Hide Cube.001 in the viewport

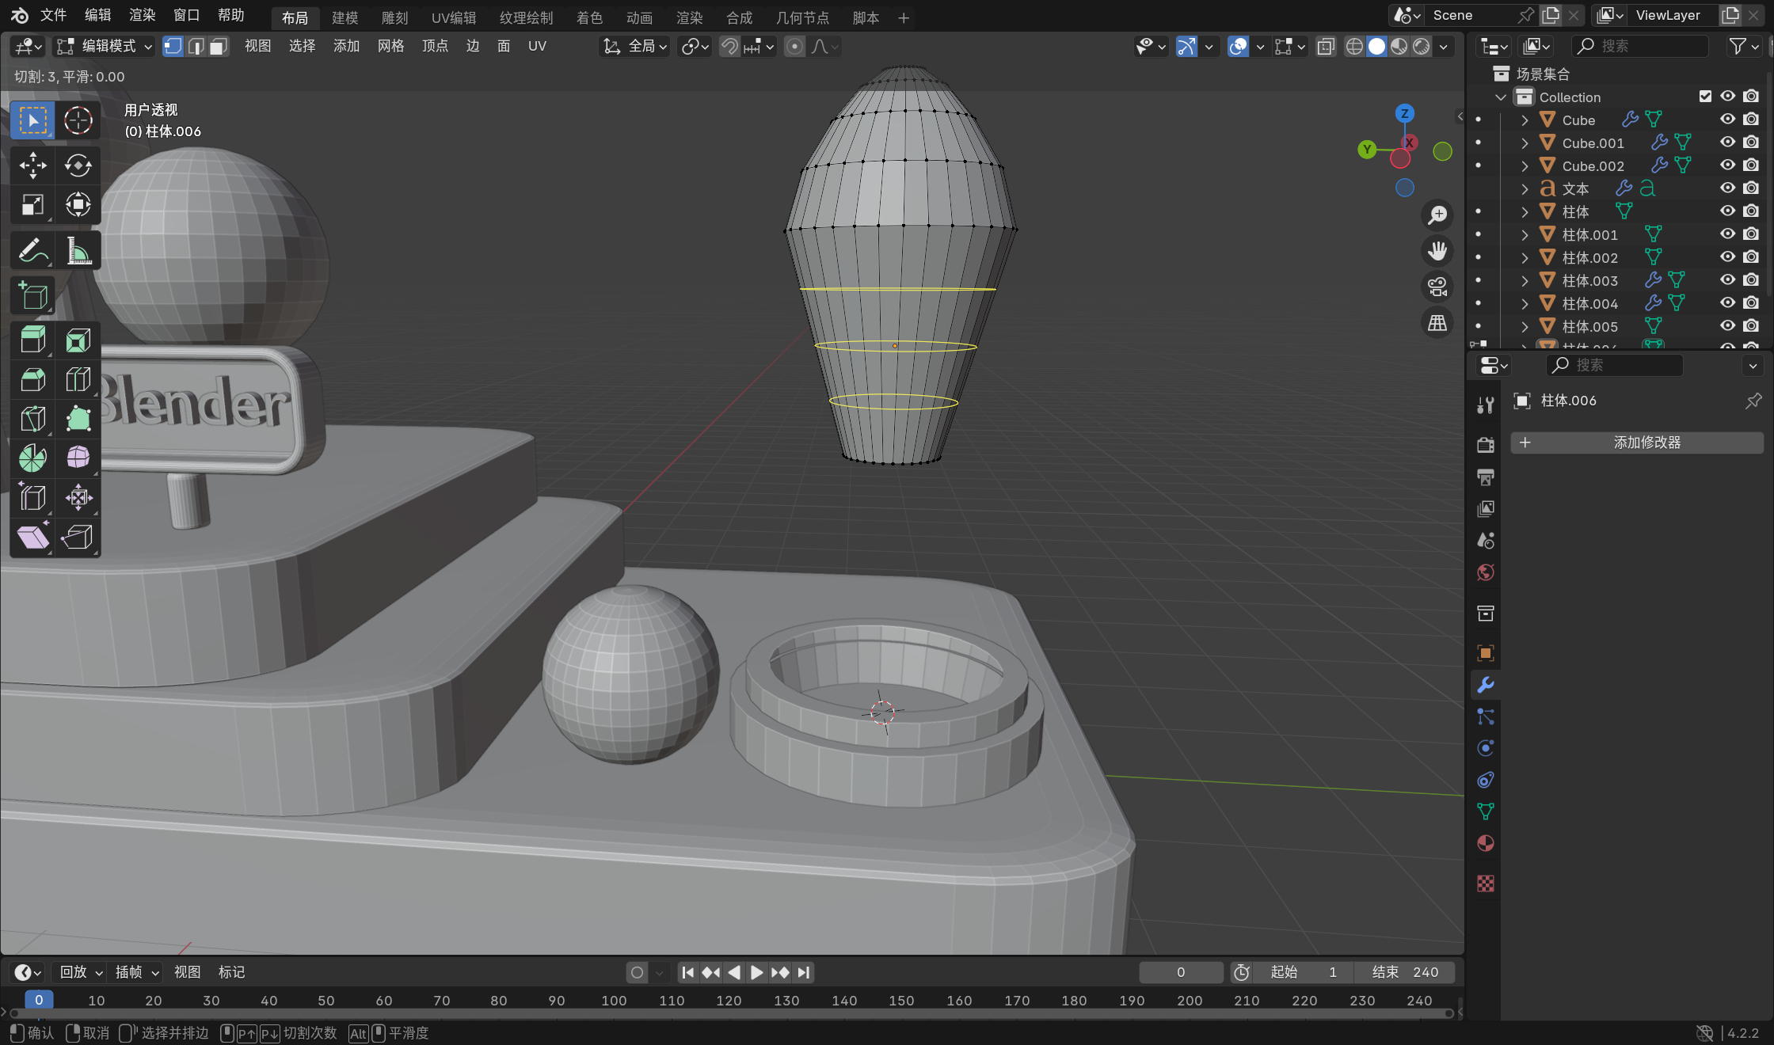point(1727,142)
